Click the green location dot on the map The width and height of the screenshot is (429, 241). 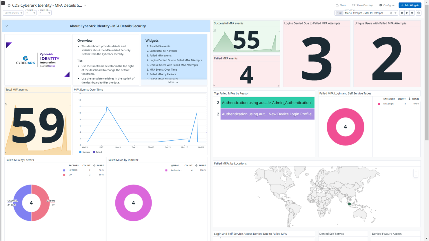point(349,204)
